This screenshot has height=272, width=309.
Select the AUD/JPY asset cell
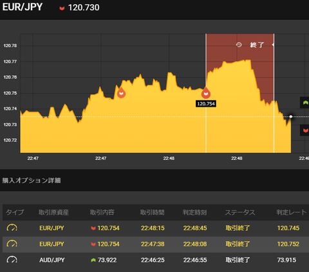coord(52,260)
